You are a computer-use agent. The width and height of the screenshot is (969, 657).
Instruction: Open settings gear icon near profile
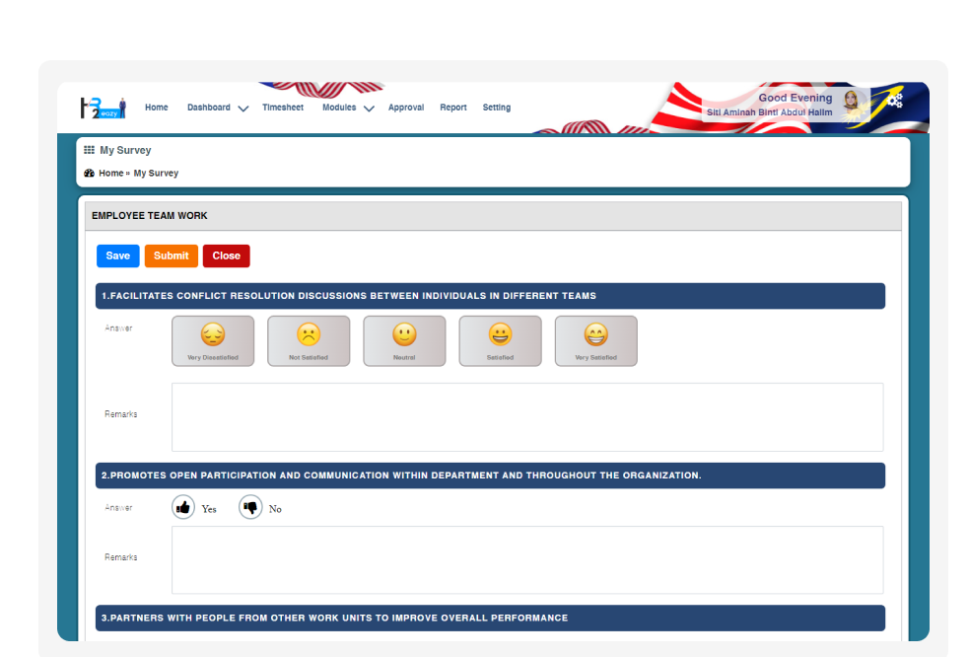[894, 100]
